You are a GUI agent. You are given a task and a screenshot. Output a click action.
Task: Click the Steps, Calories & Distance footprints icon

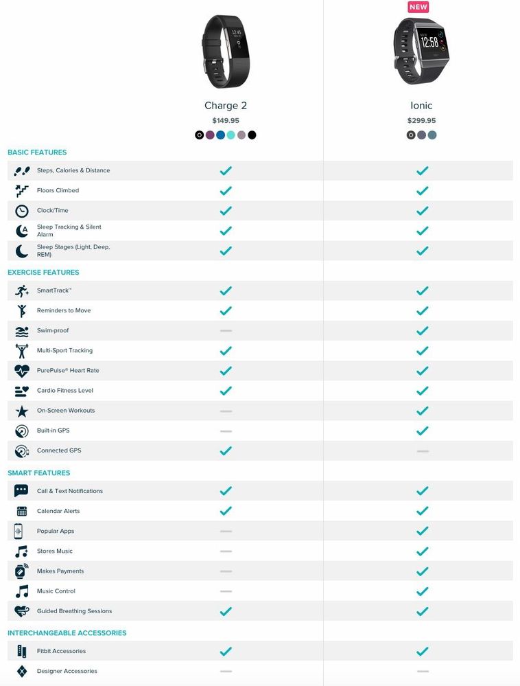22,171
